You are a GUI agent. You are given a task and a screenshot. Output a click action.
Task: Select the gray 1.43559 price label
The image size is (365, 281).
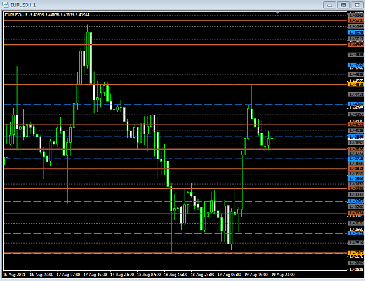(x=356, y=174)
